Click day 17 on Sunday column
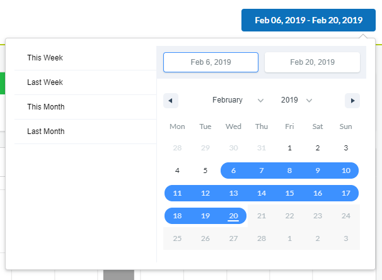The width and height of the screenshot is (382, 280). (x=345, y=193)
